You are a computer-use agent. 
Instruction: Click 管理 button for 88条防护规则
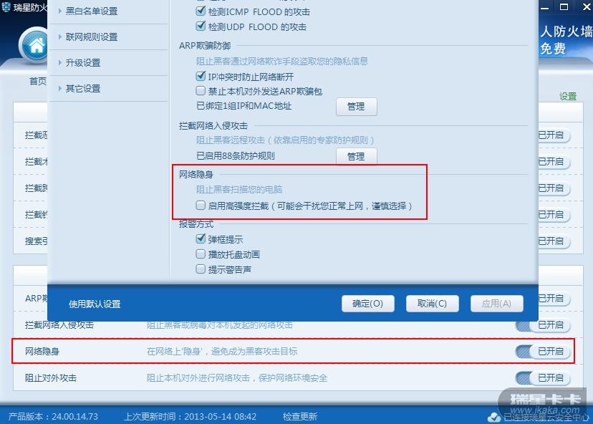(x=356, y=156)
